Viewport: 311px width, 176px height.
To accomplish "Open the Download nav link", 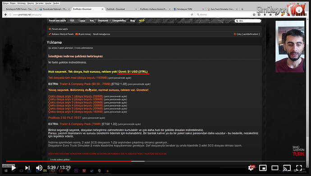I will point(103,21).
